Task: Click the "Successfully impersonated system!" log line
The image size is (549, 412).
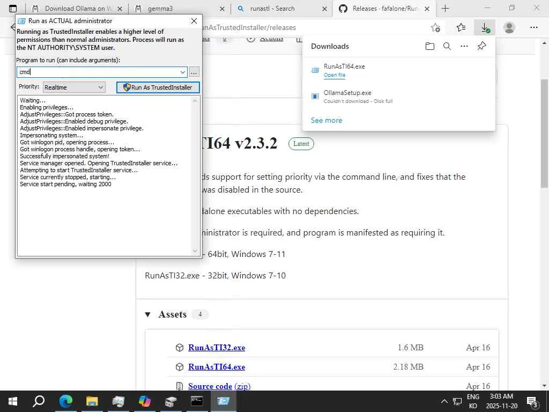Action: coord(64,156)
